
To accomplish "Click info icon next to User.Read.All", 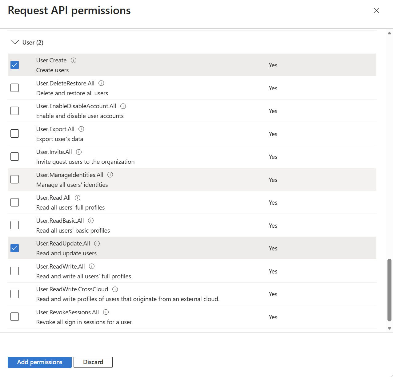I will (x=78, y=198).
